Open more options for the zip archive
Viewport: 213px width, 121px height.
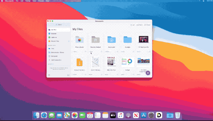click(86, 74)
